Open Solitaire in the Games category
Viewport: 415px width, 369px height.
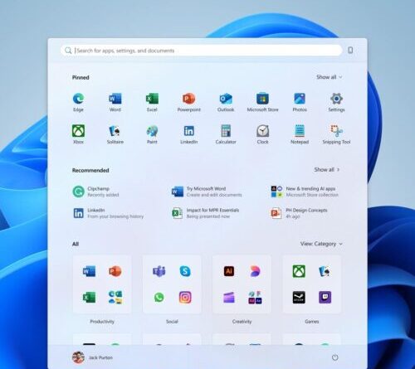point(325,271)
